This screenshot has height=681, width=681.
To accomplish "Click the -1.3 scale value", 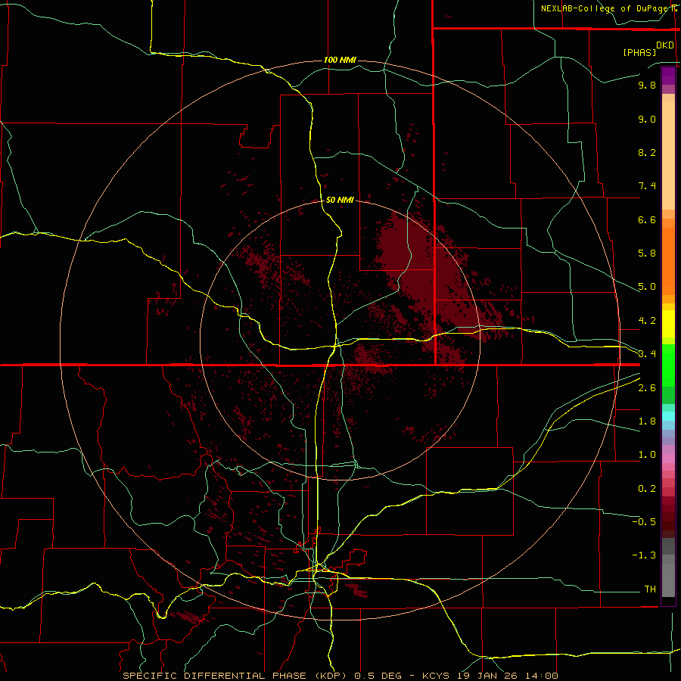I will click(x=644, y=555).
